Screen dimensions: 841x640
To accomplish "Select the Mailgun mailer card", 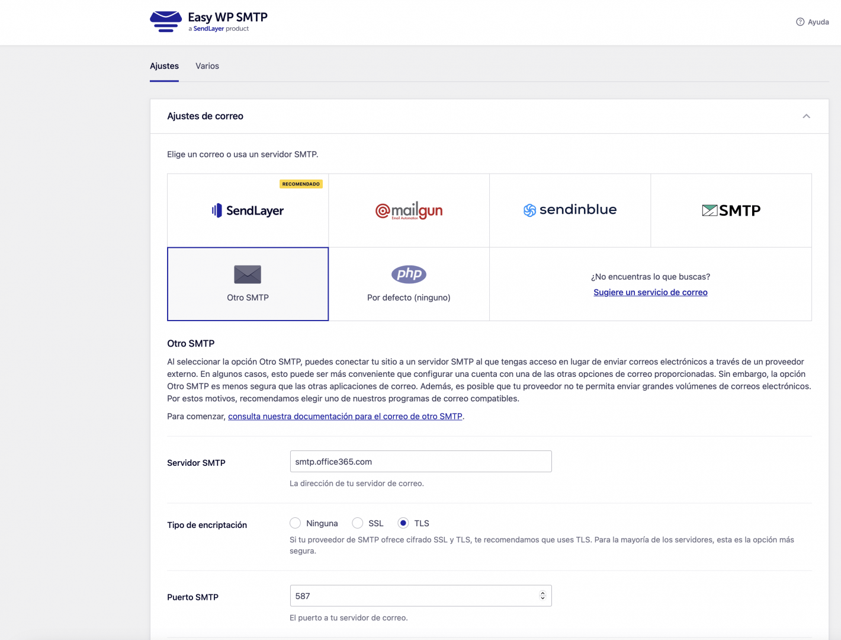I will (x=409, y=210).
